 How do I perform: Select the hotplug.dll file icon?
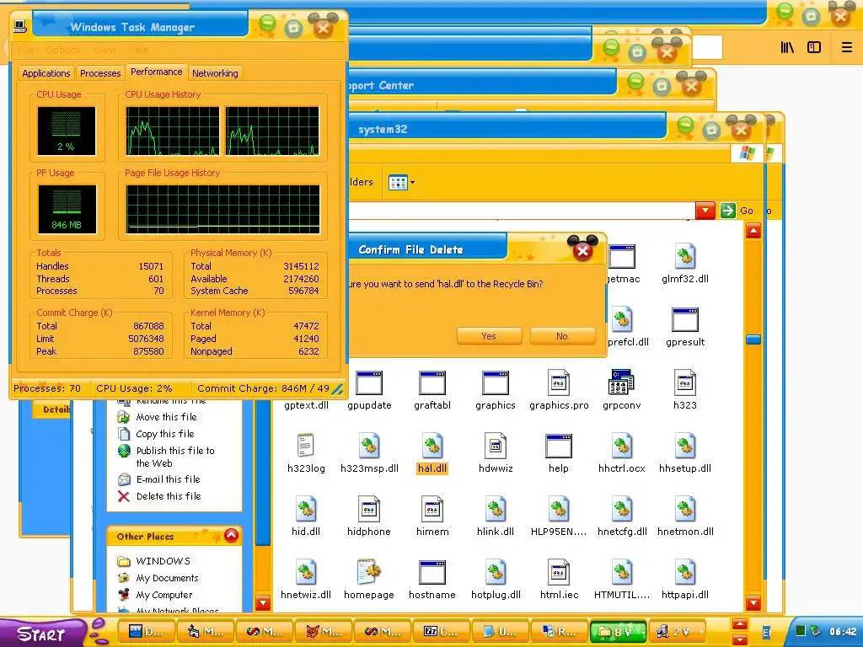click(x=496, y=572)
